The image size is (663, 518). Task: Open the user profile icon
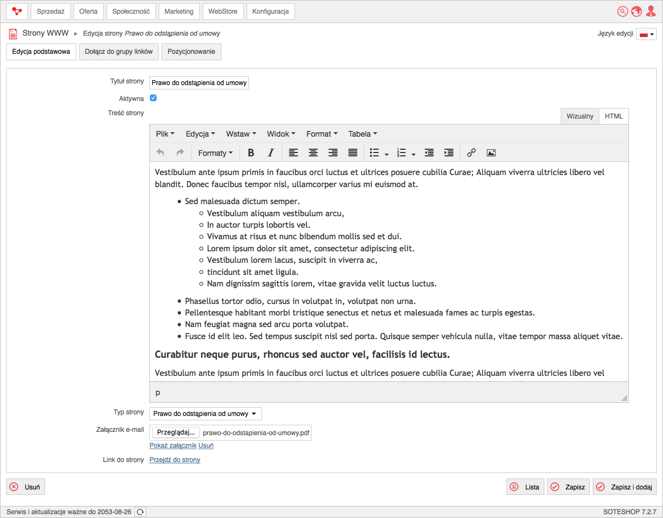click(x=651, y=11)
